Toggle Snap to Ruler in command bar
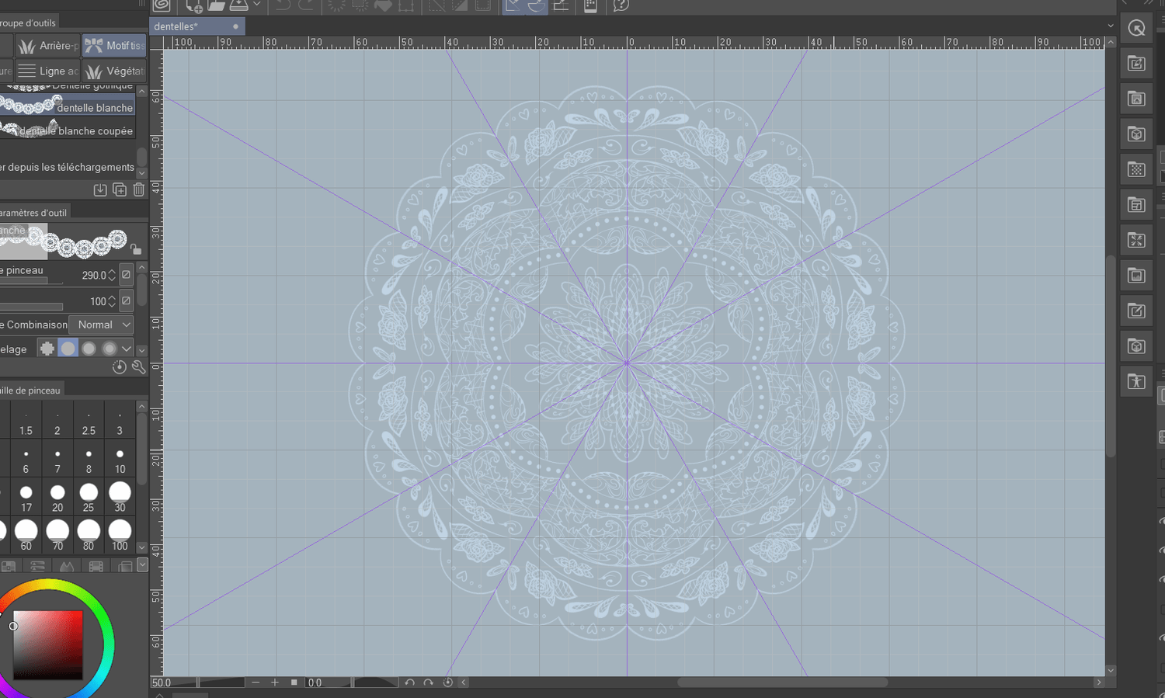Viewport: 1165px width, 698px height. click(513, 5)
